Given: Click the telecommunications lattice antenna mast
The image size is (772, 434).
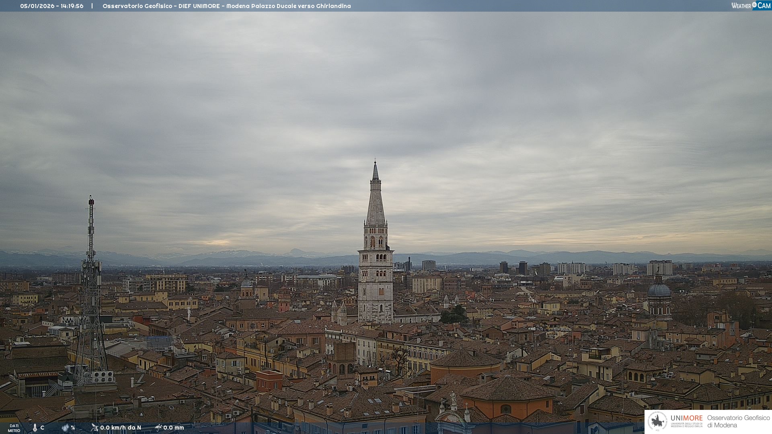Looking at the screenshot, I should (x=91, y=281).
